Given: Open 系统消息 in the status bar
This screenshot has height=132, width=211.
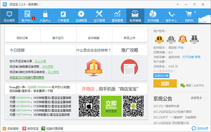Looking at the screenshot, I should (x=200, y=128).
